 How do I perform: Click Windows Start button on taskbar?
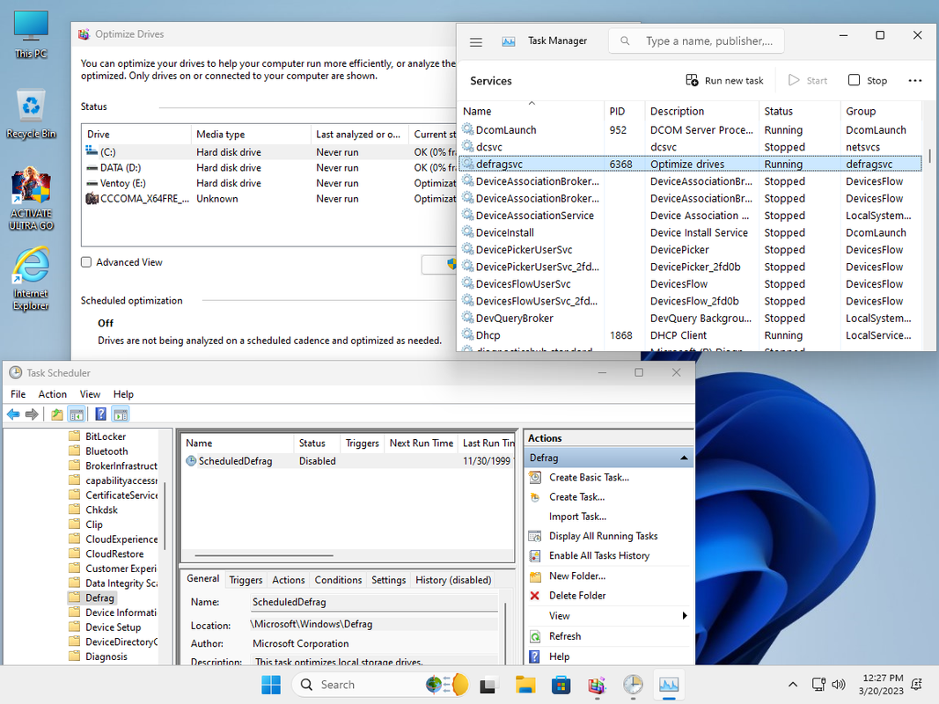point(271,685)
